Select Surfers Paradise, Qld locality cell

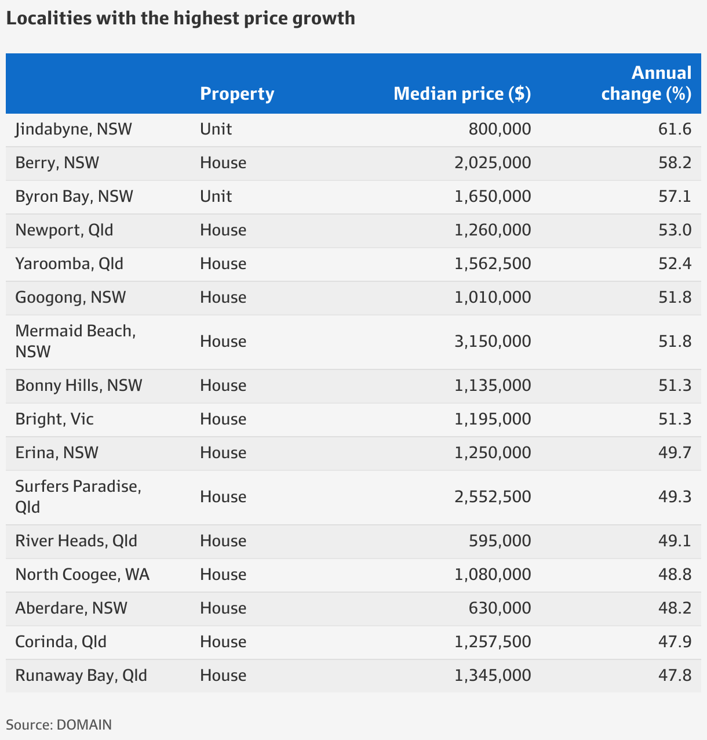click(x=78, y=497)
